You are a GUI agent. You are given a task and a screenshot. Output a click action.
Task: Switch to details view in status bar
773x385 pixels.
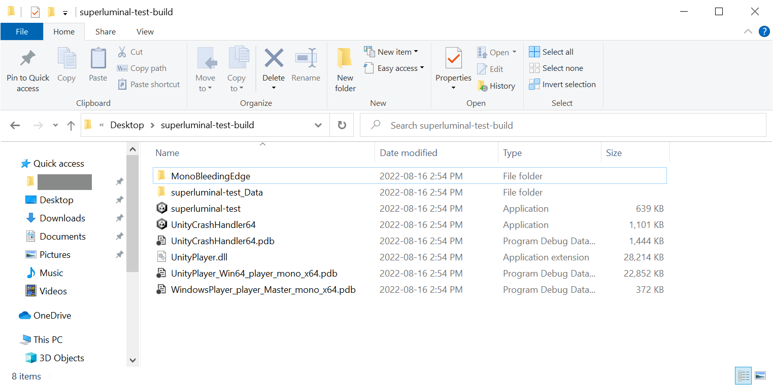(744, 375)
